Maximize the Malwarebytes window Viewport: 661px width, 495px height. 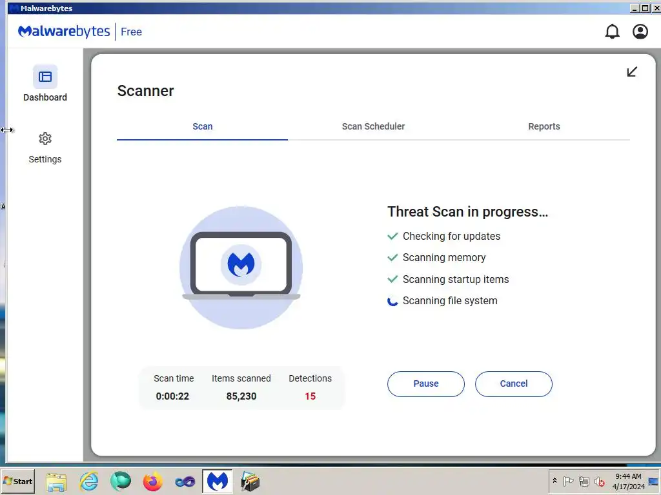click(645, 8)
